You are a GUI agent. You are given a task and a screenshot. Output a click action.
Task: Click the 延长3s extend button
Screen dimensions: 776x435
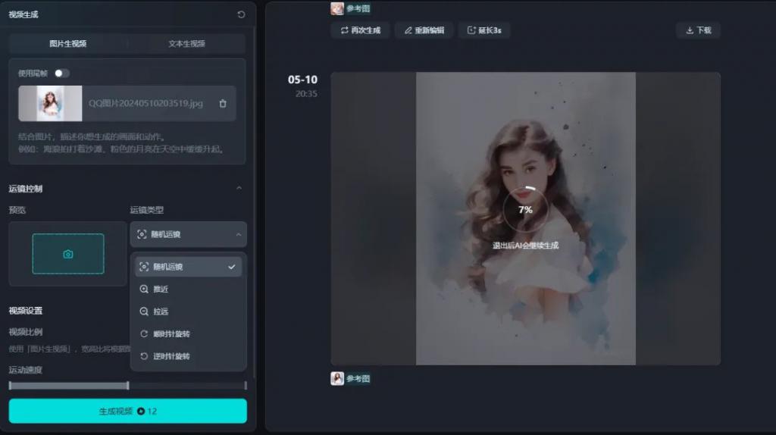click(x=483, y=30)
